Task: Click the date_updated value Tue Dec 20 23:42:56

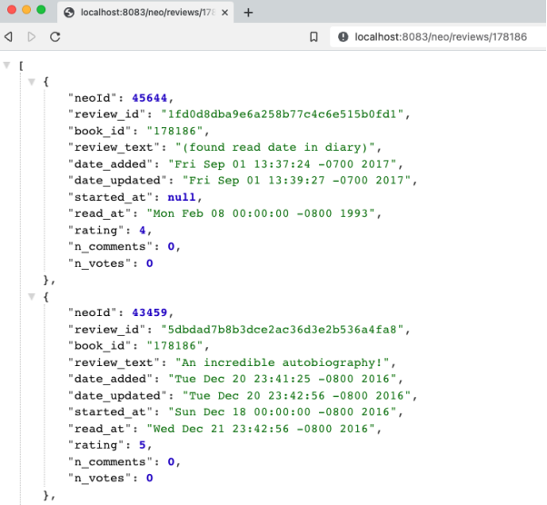Action: 296,395
